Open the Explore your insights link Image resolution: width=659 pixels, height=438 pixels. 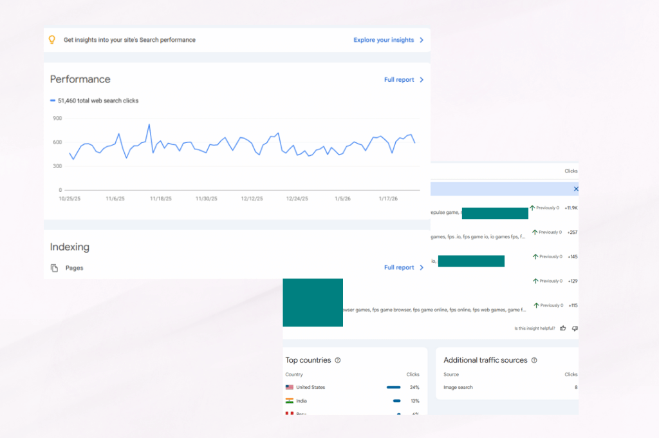coord(384,40)
